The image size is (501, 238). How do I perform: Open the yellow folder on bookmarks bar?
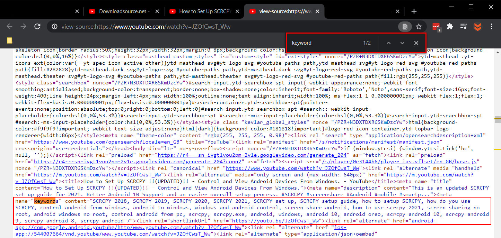click(9, 40)
